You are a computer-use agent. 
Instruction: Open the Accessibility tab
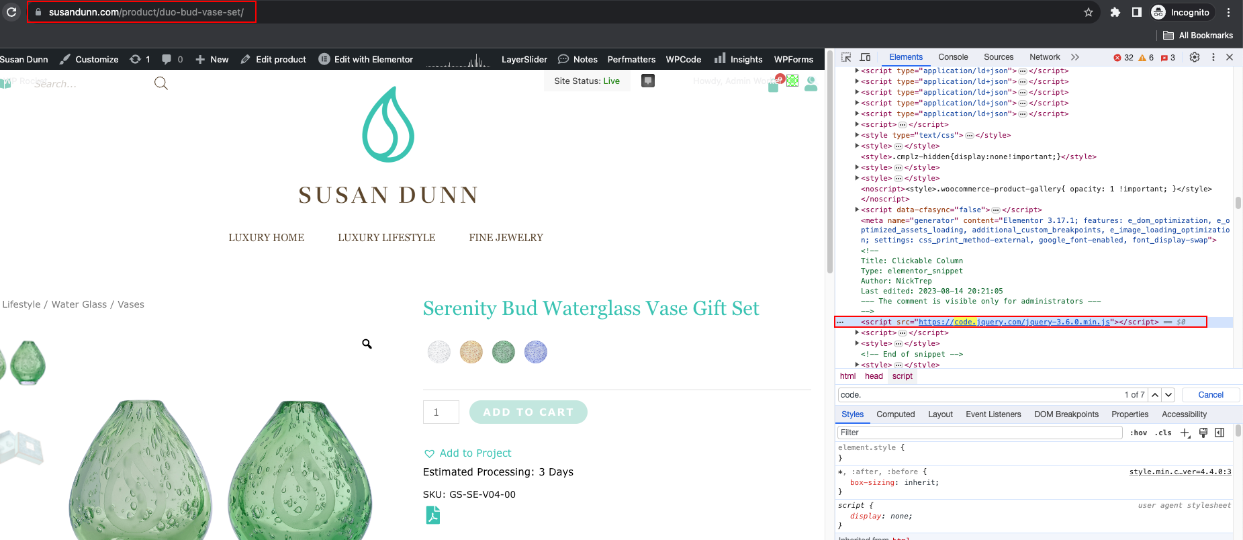[1184, 414]
